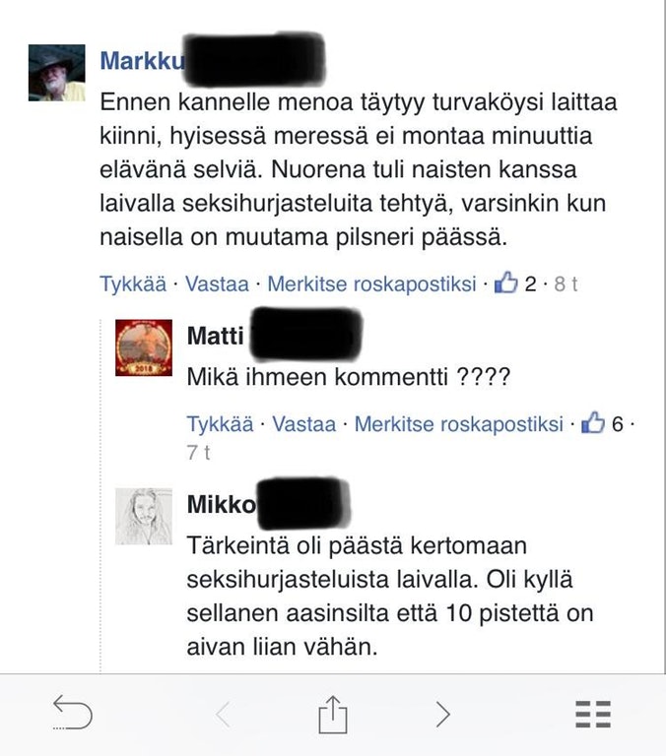
Task: Open the reader list menu icon
Action: pos(593,714)
